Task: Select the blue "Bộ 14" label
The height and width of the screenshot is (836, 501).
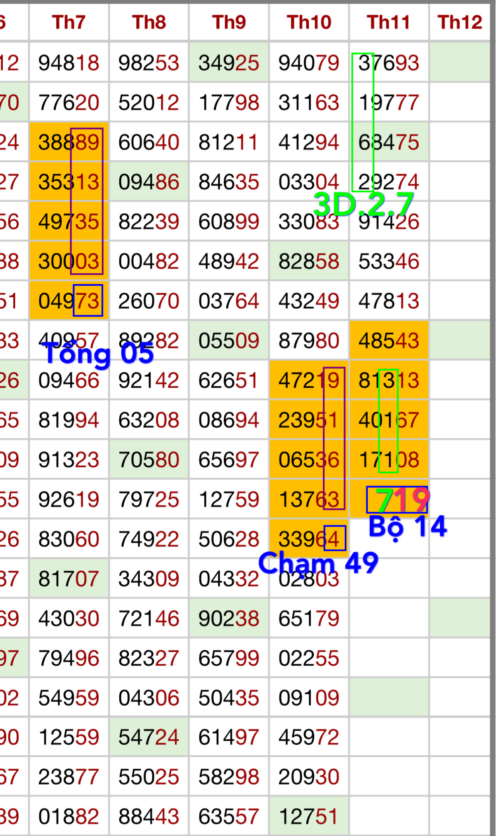Action: pyautogui.click(x=408, y=526)
